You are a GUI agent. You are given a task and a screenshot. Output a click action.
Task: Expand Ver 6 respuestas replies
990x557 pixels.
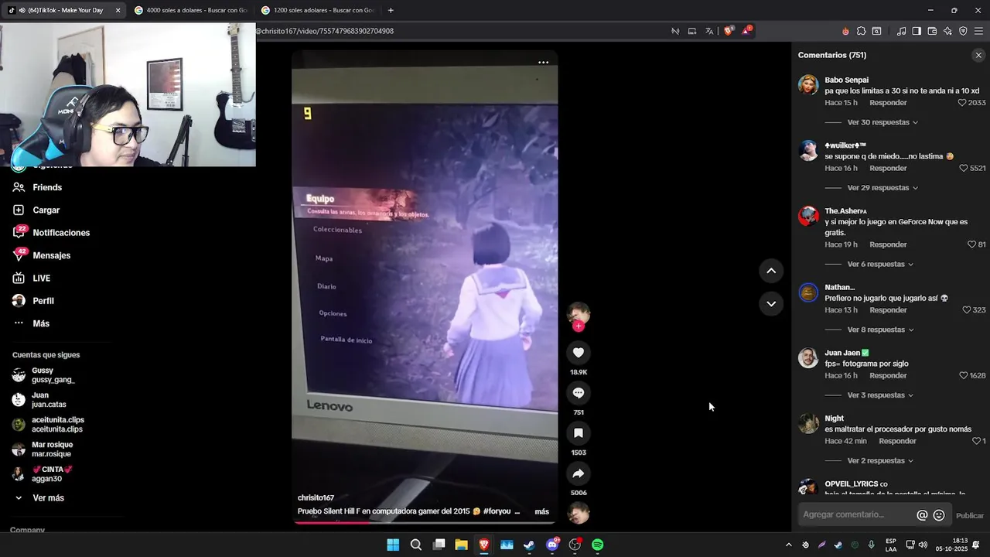click(880, 265)
